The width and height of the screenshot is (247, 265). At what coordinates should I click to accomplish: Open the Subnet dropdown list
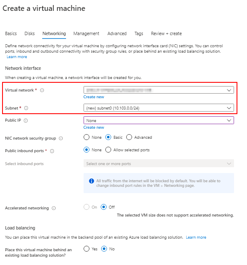[x=159, y=108]
